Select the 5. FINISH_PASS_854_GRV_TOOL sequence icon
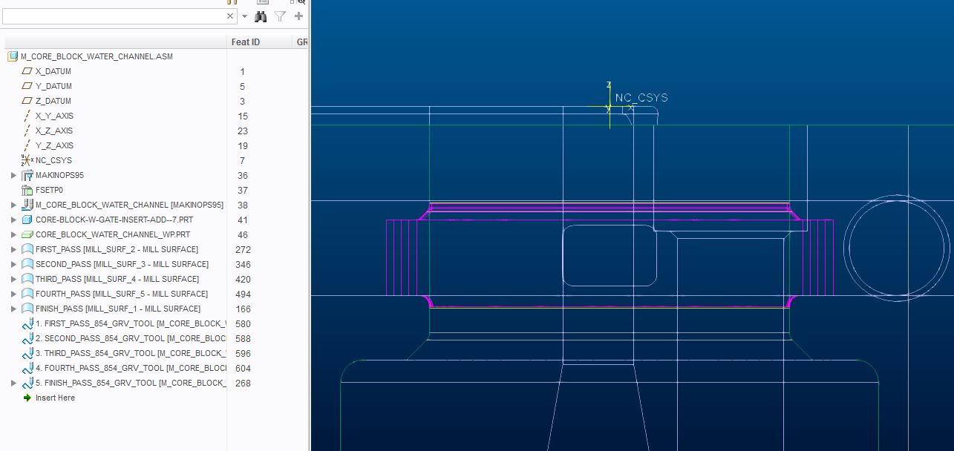 click(27, 383)
